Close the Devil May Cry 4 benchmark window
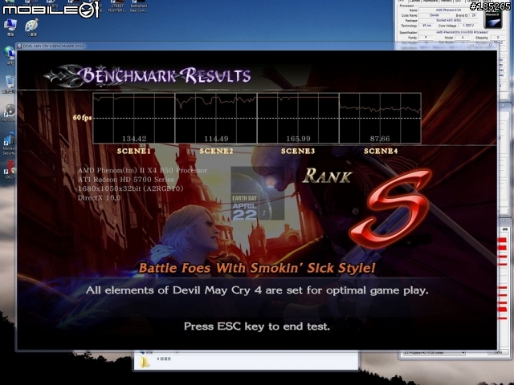This screenshot has width=514, height=385. click(491, 46)
